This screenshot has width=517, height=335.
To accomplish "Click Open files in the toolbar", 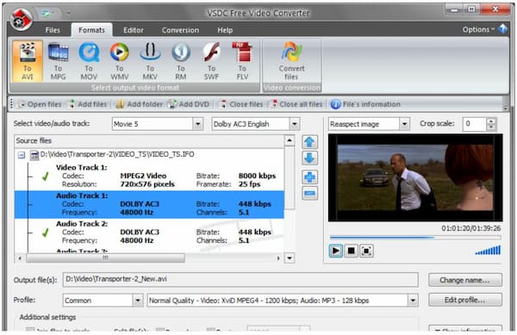I will [40, 104].
